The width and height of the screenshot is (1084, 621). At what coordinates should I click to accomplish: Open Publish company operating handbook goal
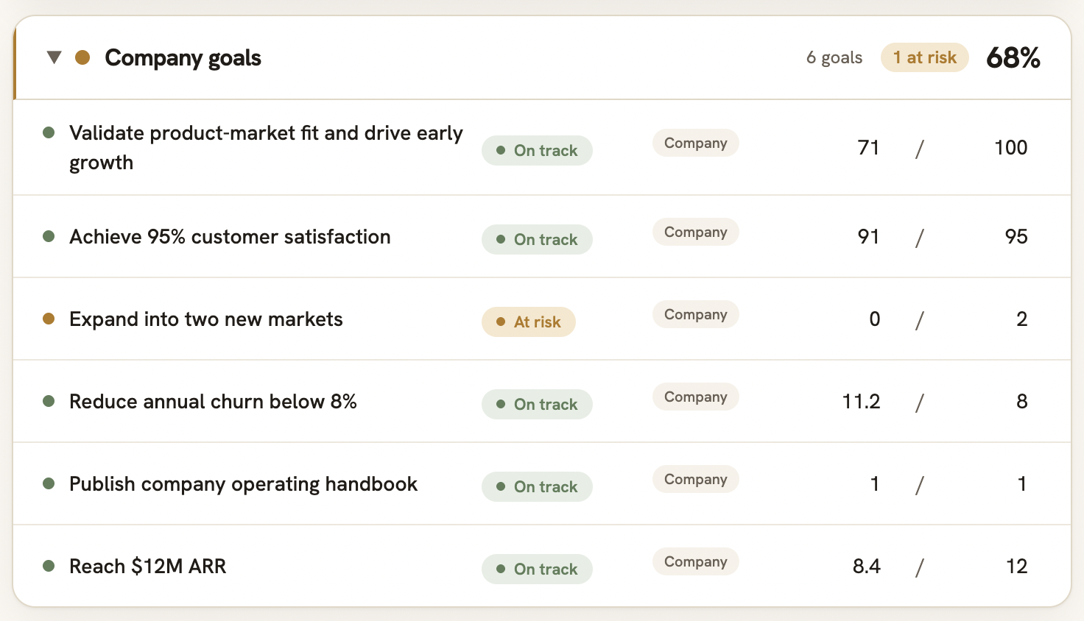tap(243, 483)
